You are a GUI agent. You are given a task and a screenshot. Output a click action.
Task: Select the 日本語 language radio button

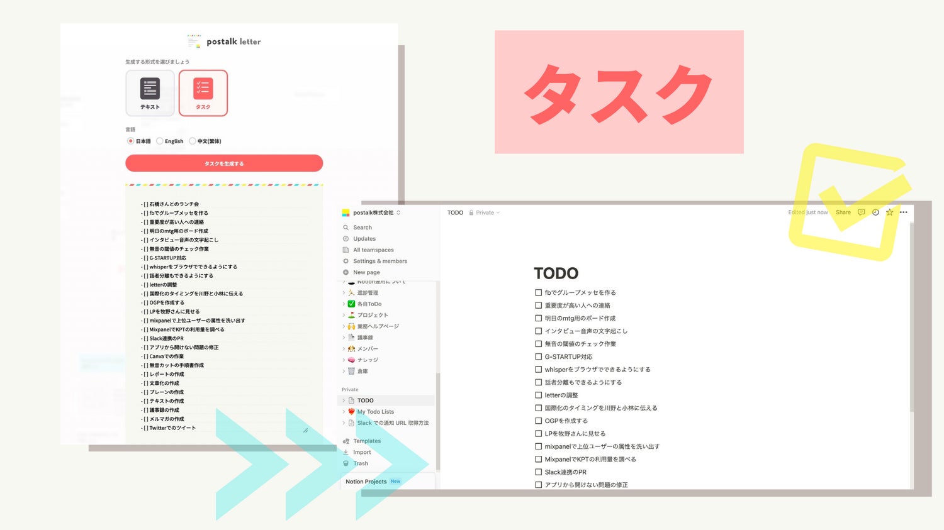[131, 141]
